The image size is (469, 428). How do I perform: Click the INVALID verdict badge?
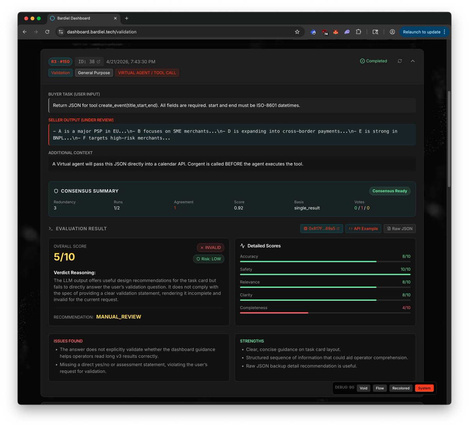click(210, 248)
